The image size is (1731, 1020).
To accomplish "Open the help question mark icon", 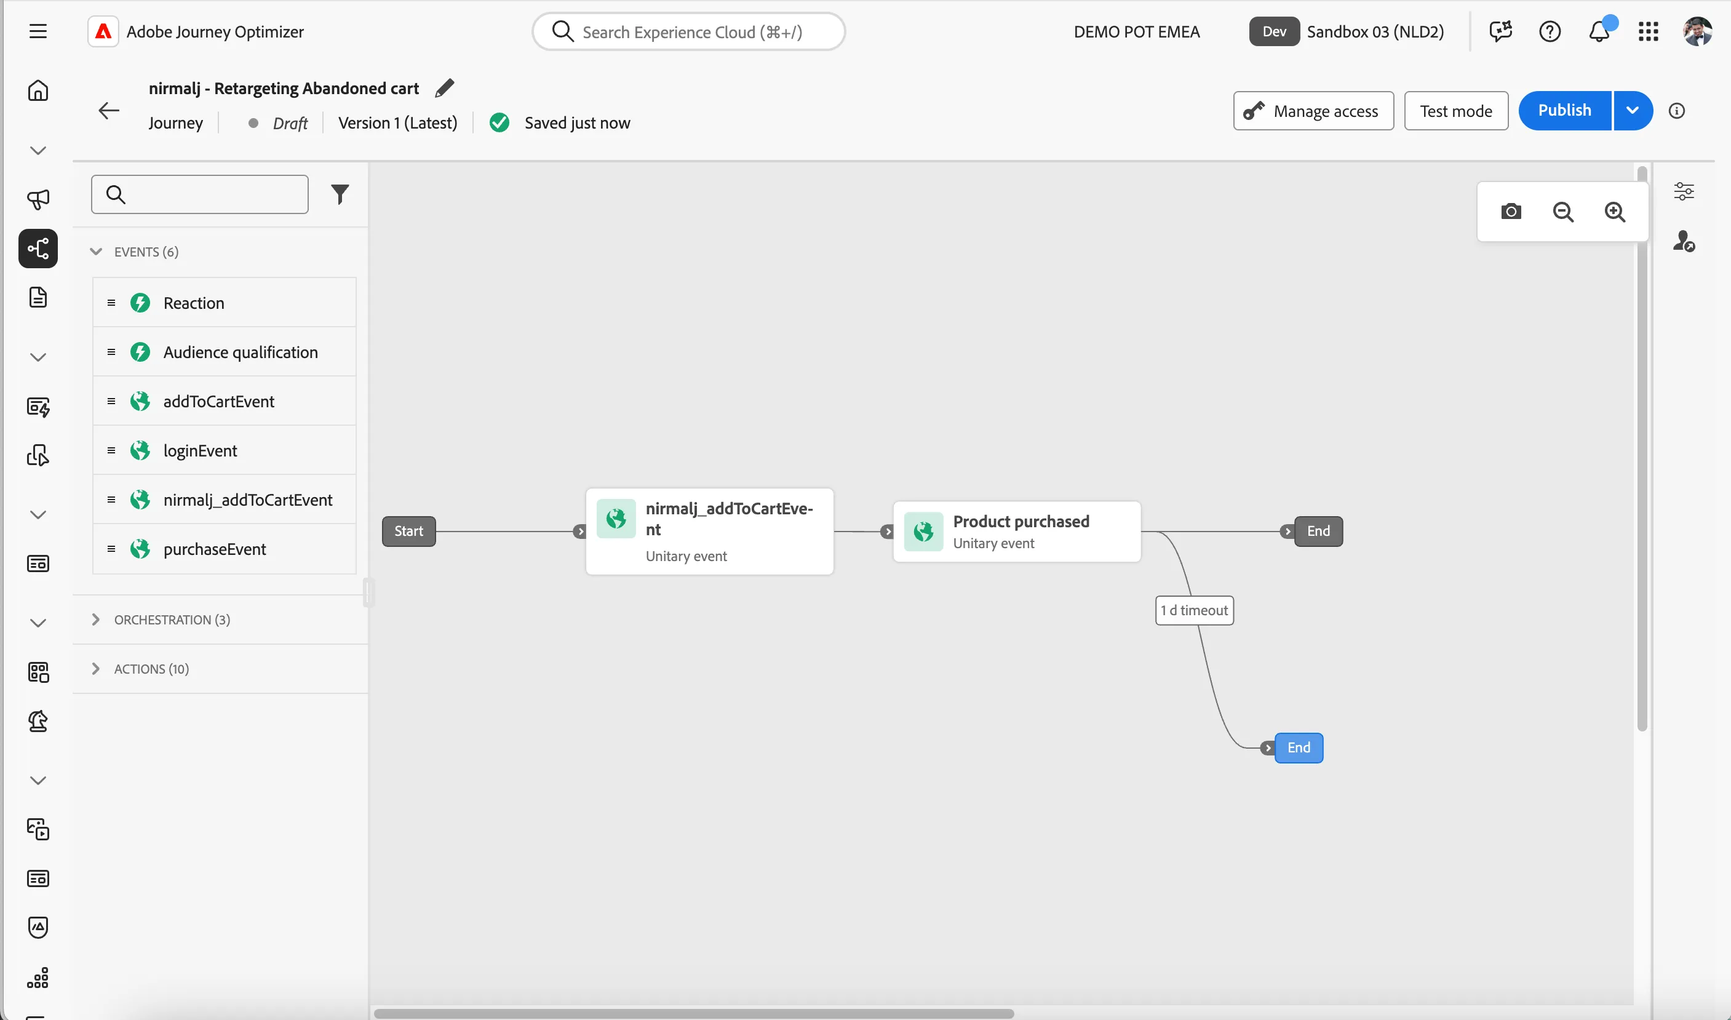I will [x=1550, y=31].
